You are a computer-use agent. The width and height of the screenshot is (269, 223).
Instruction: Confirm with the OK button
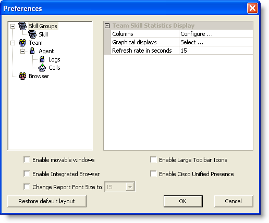coord(183,201)
